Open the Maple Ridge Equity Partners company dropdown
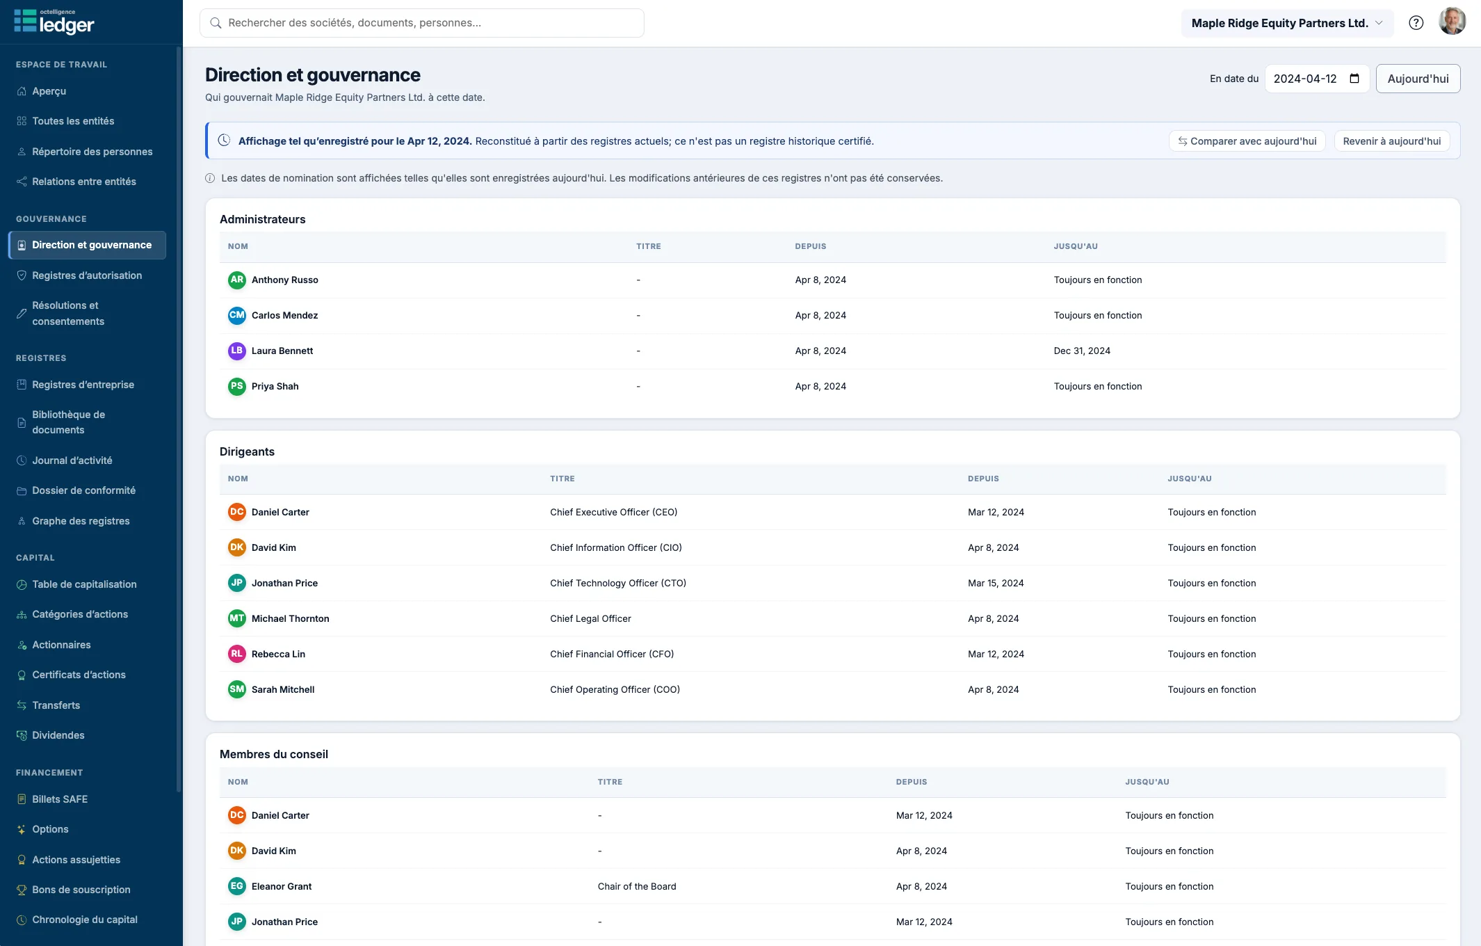The image size is (1481, 946). [x=1287, y=23]
